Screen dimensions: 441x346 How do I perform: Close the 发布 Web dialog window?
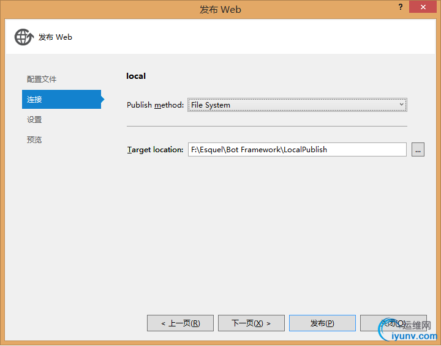tap(423, 7)
